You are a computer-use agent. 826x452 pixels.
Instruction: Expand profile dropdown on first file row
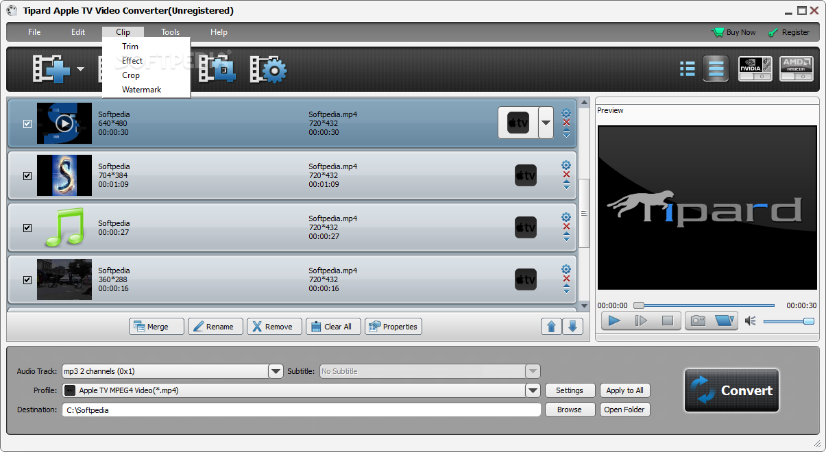(x=546, y=123)
